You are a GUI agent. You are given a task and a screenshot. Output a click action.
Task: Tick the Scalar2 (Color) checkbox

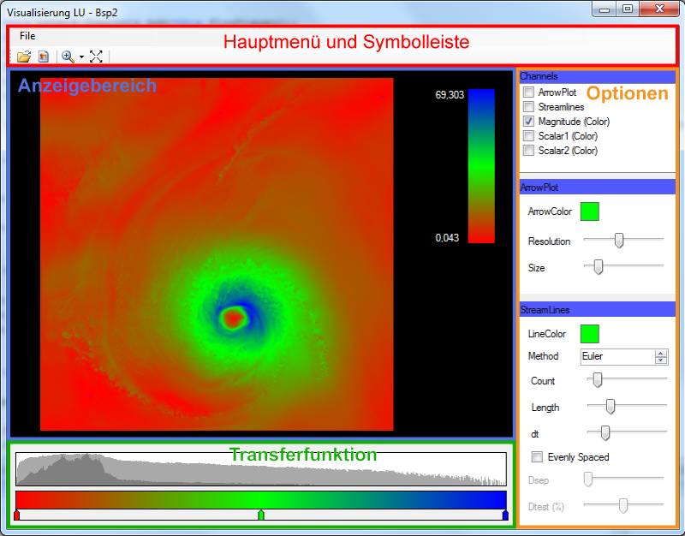[x=529, y=151]
